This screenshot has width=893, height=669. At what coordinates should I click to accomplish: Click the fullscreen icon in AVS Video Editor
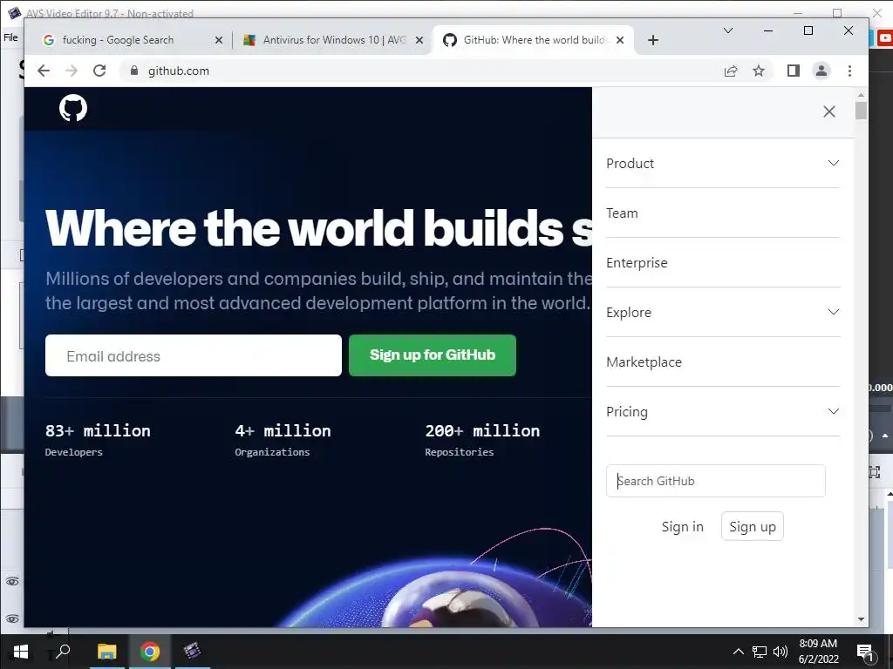pyautogui.click(x=875, y=471)
